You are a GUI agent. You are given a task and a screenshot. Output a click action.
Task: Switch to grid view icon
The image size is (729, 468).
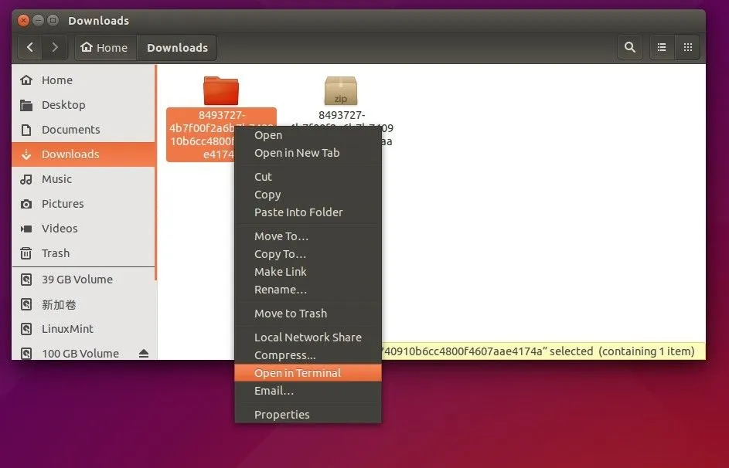(x=687, y=47)
